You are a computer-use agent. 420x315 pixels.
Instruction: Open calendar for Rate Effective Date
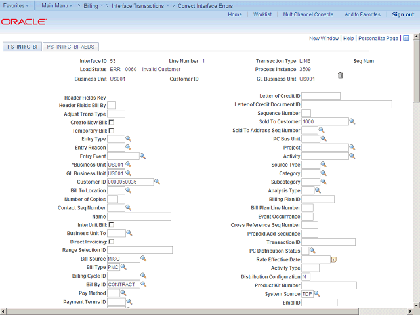pyautogui.click(x=334, y=259)
